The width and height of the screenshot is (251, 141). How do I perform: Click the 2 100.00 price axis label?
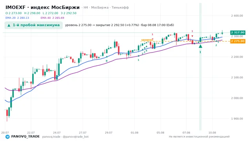coord(237,78)
